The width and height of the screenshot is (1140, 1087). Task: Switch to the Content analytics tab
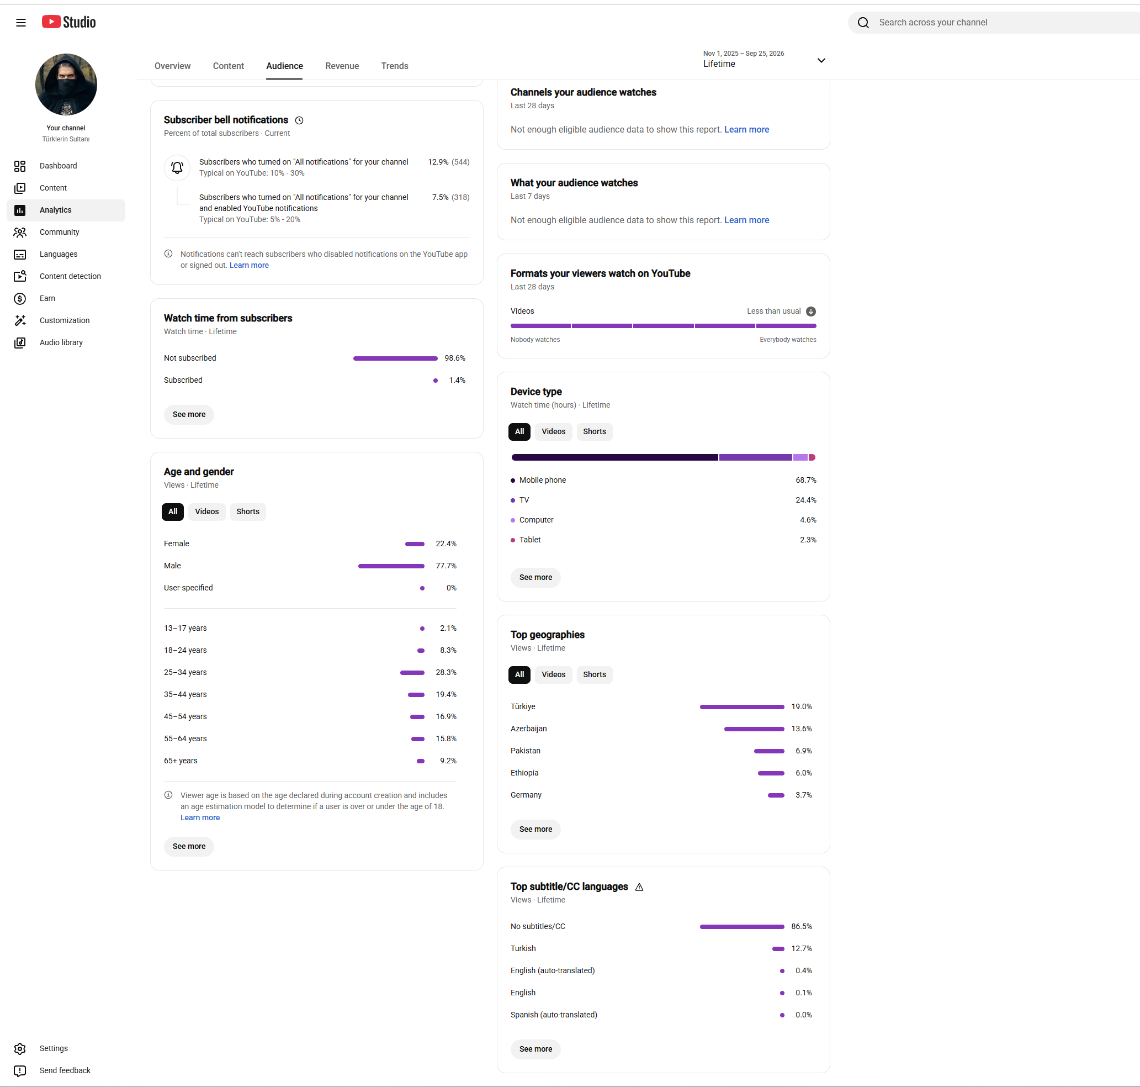(x=228, y=66)
